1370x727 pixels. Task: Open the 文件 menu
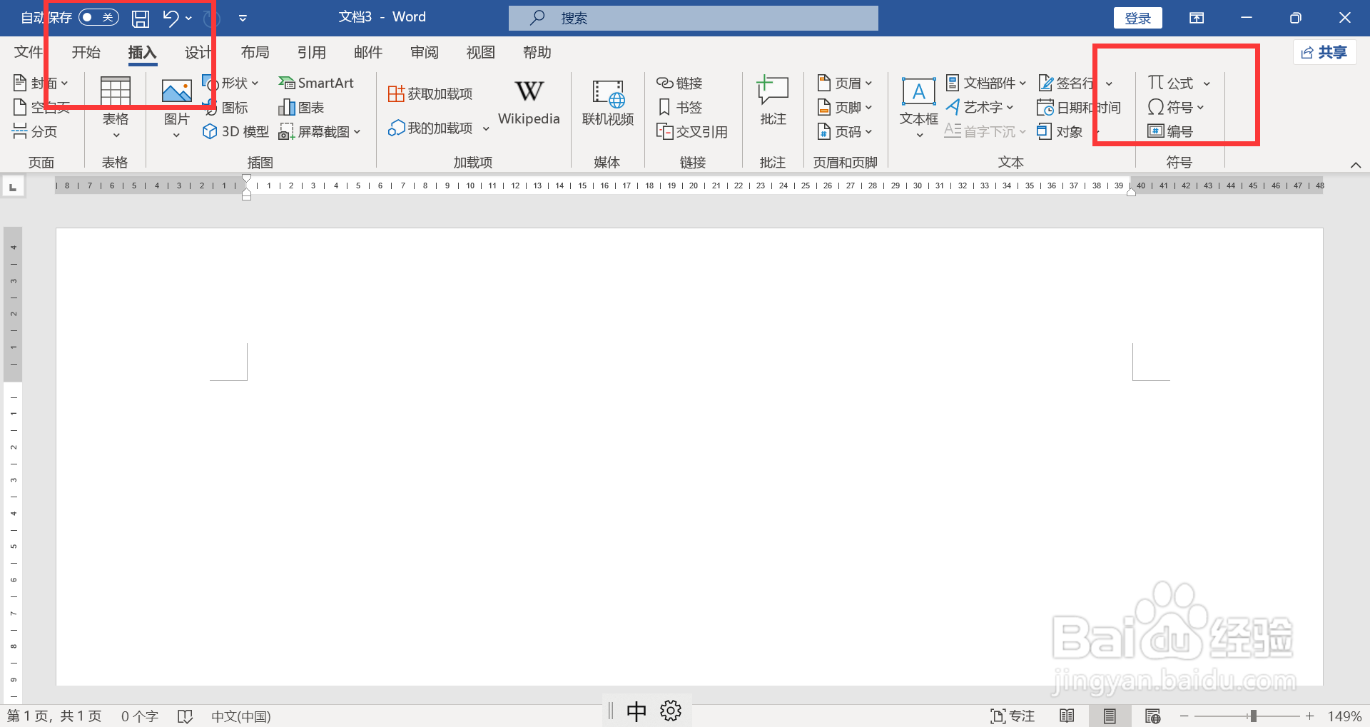coord(29,52)
